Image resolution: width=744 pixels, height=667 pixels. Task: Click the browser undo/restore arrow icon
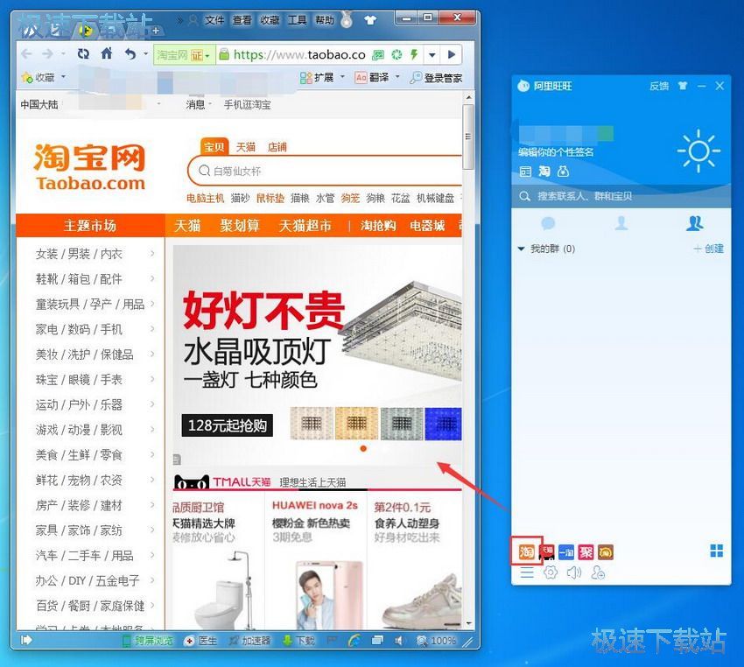coord(130,54)
